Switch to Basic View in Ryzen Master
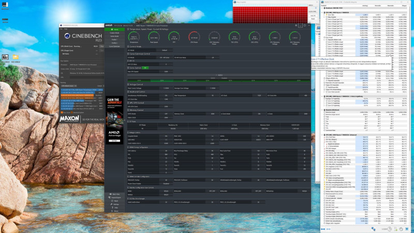The height and width of the screenshot is (233, 414). click(114, 194)
